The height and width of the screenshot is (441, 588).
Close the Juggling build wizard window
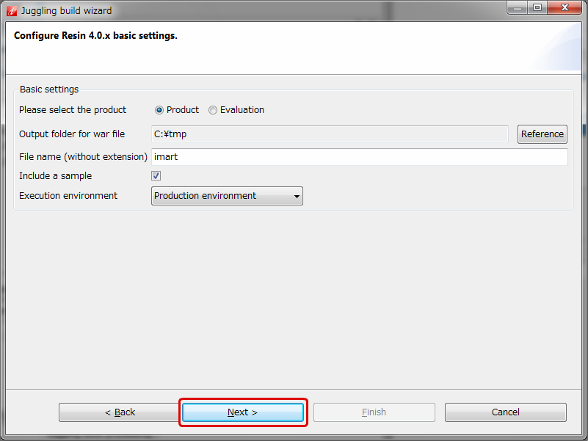(565, 7)
